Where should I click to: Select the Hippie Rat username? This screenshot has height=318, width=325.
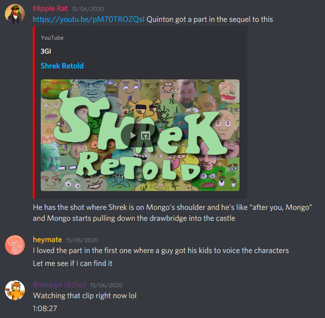[x=50, y=8]
